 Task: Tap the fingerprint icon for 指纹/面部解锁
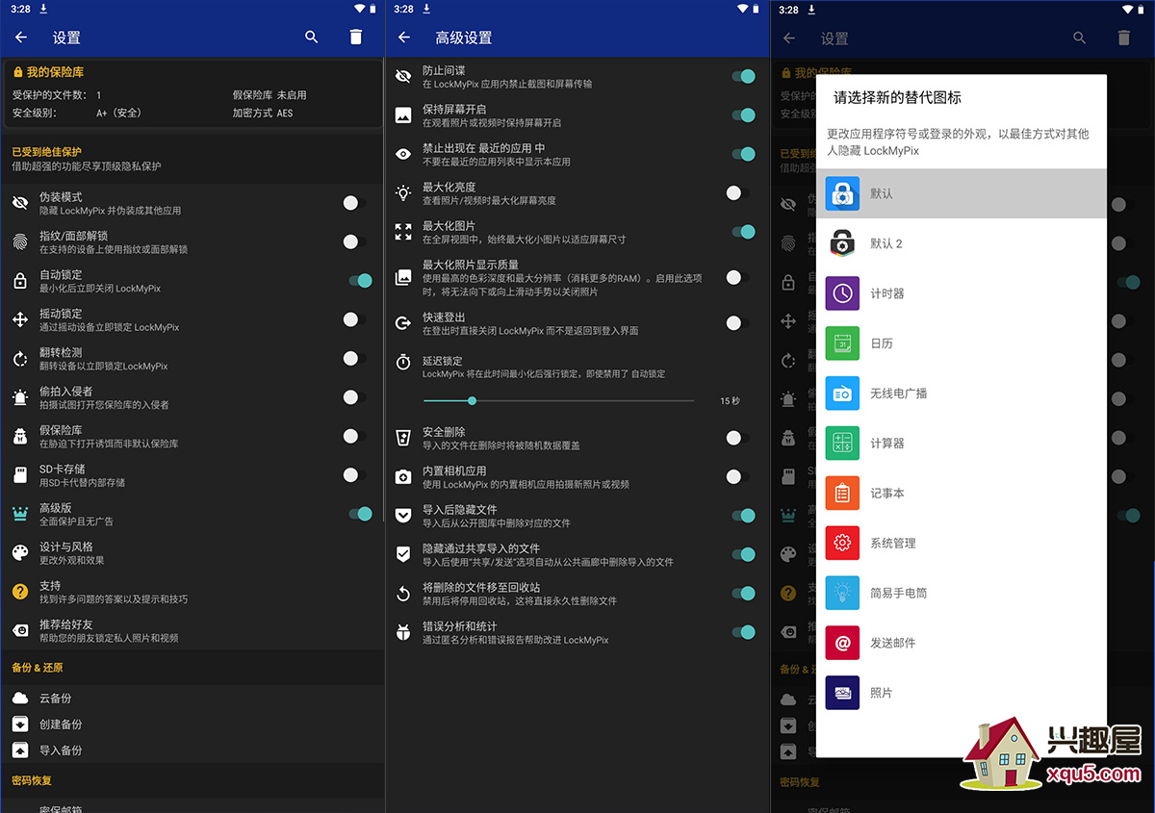[20, 241]
